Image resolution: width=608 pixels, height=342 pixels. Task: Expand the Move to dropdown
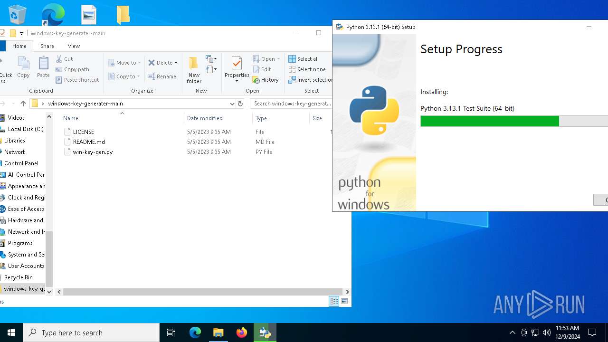coord(139,63)
